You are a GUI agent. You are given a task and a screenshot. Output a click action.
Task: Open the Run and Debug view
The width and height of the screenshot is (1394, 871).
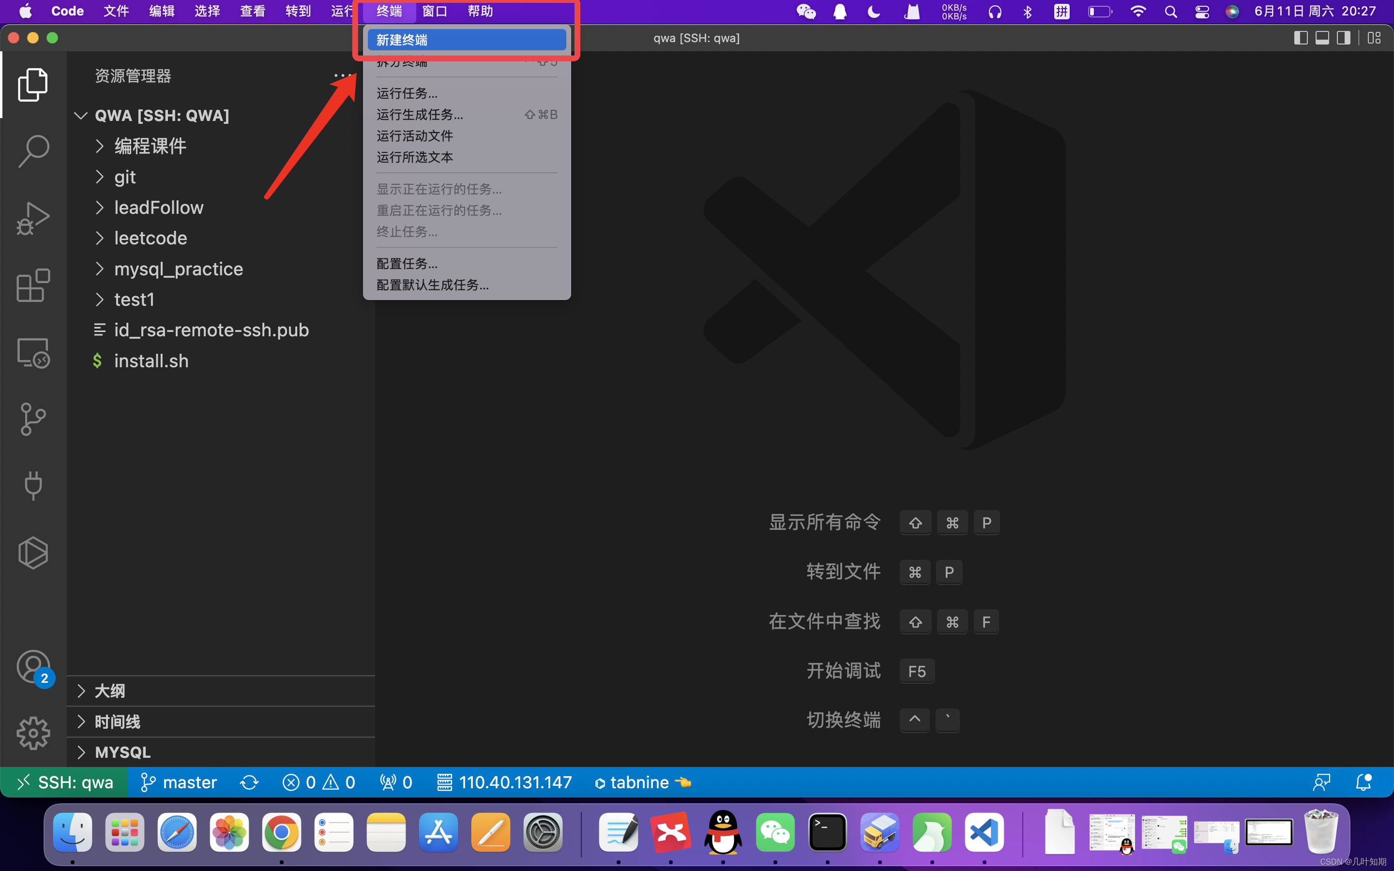coord(33,218)
